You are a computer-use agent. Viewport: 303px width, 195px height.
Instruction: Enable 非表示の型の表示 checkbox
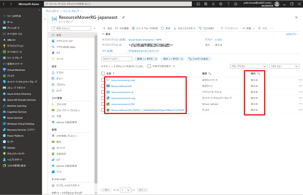click(x=149, y=66)
